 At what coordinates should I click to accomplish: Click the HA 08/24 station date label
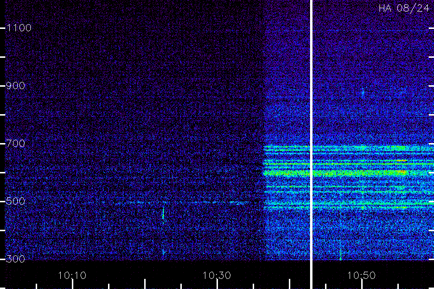(404, 8)
